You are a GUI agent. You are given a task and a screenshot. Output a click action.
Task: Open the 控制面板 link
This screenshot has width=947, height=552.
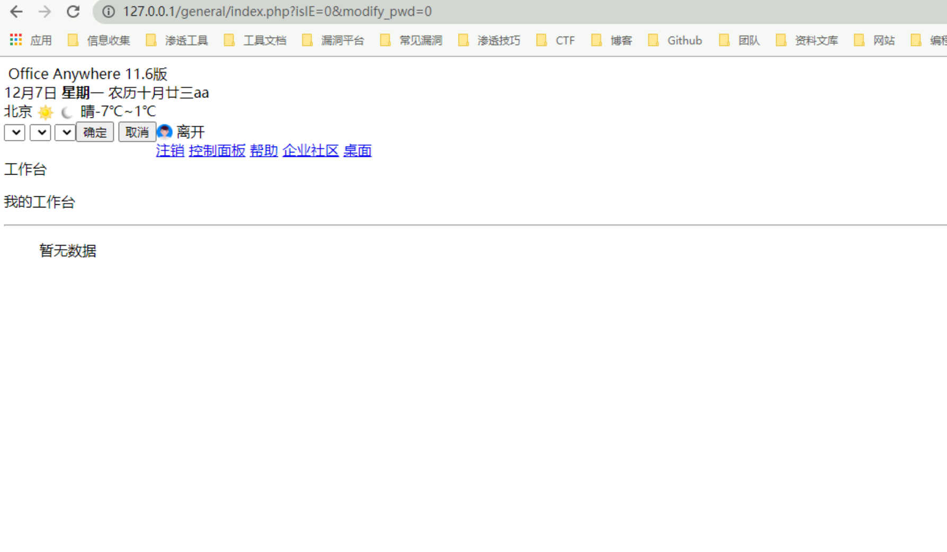217,151
